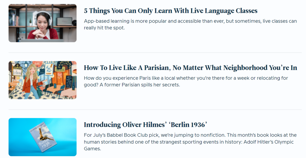306x158 pixels.
Task: Click the divider line above the Berlin 1936 article
Action: (x=155, y=109)
